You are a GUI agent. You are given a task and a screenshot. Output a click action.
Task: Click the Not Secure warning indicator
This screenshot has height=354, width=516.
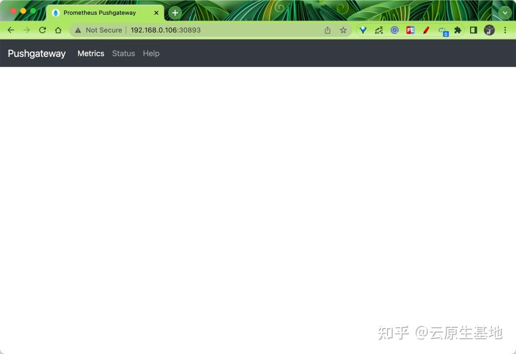pyautogui.click(x=98, y=30)
